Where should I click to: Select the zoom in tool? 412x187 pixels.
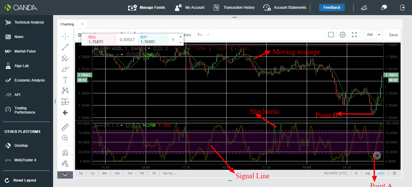click(x=65, y=138)
